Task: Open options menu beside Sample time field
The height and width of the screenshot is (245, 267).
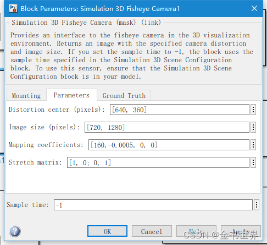Action: (257, 205)
